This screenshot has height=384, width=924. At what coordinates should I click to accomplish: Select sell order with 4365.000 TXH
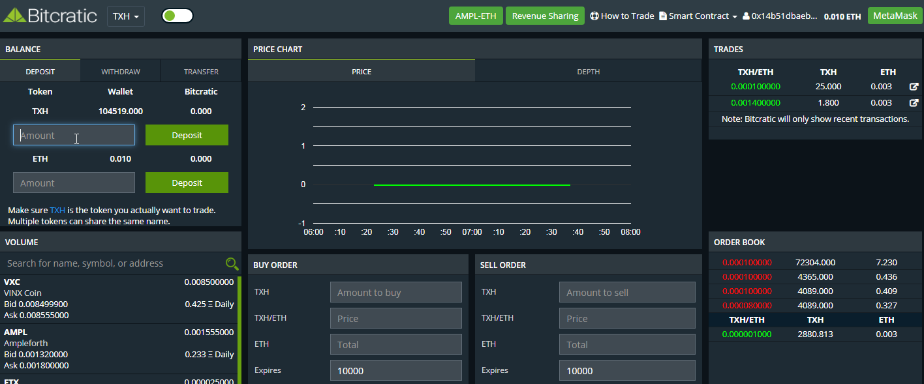(816, 276)
